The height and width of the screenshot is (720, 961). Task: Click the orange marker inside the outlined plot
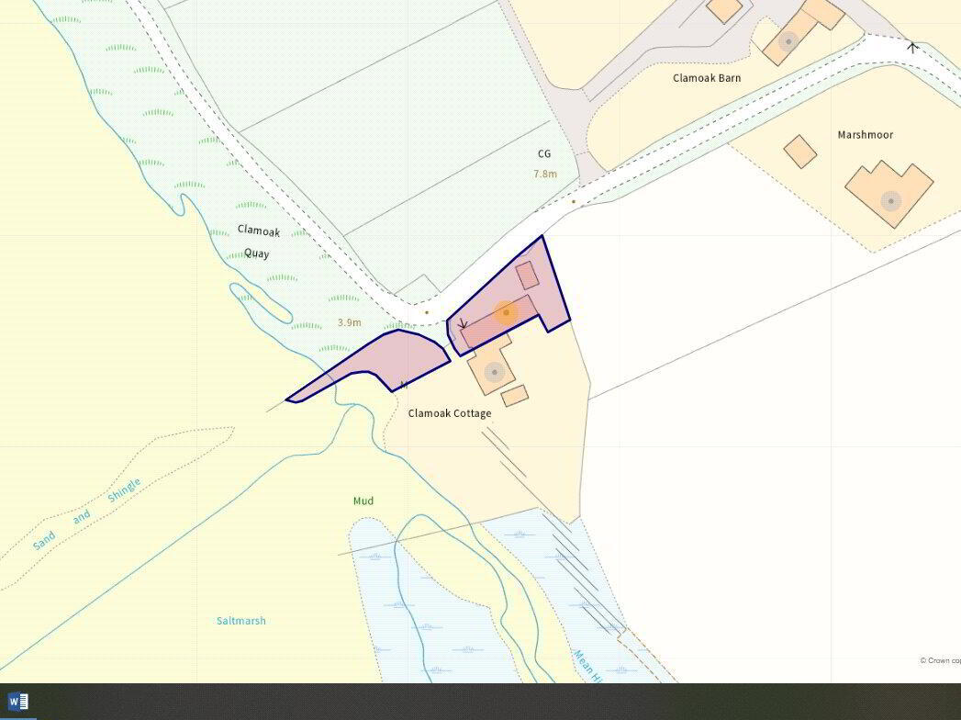507,313
